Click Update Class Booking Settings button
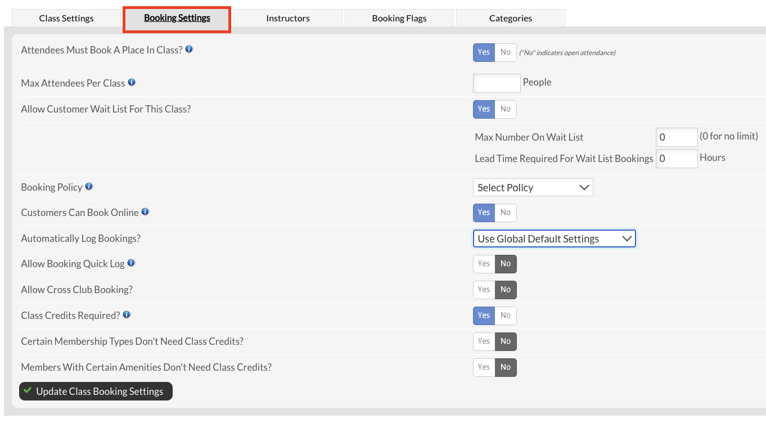Image resolution: width=766 pixels, height=423 pixels. click(x=96, y=391)
